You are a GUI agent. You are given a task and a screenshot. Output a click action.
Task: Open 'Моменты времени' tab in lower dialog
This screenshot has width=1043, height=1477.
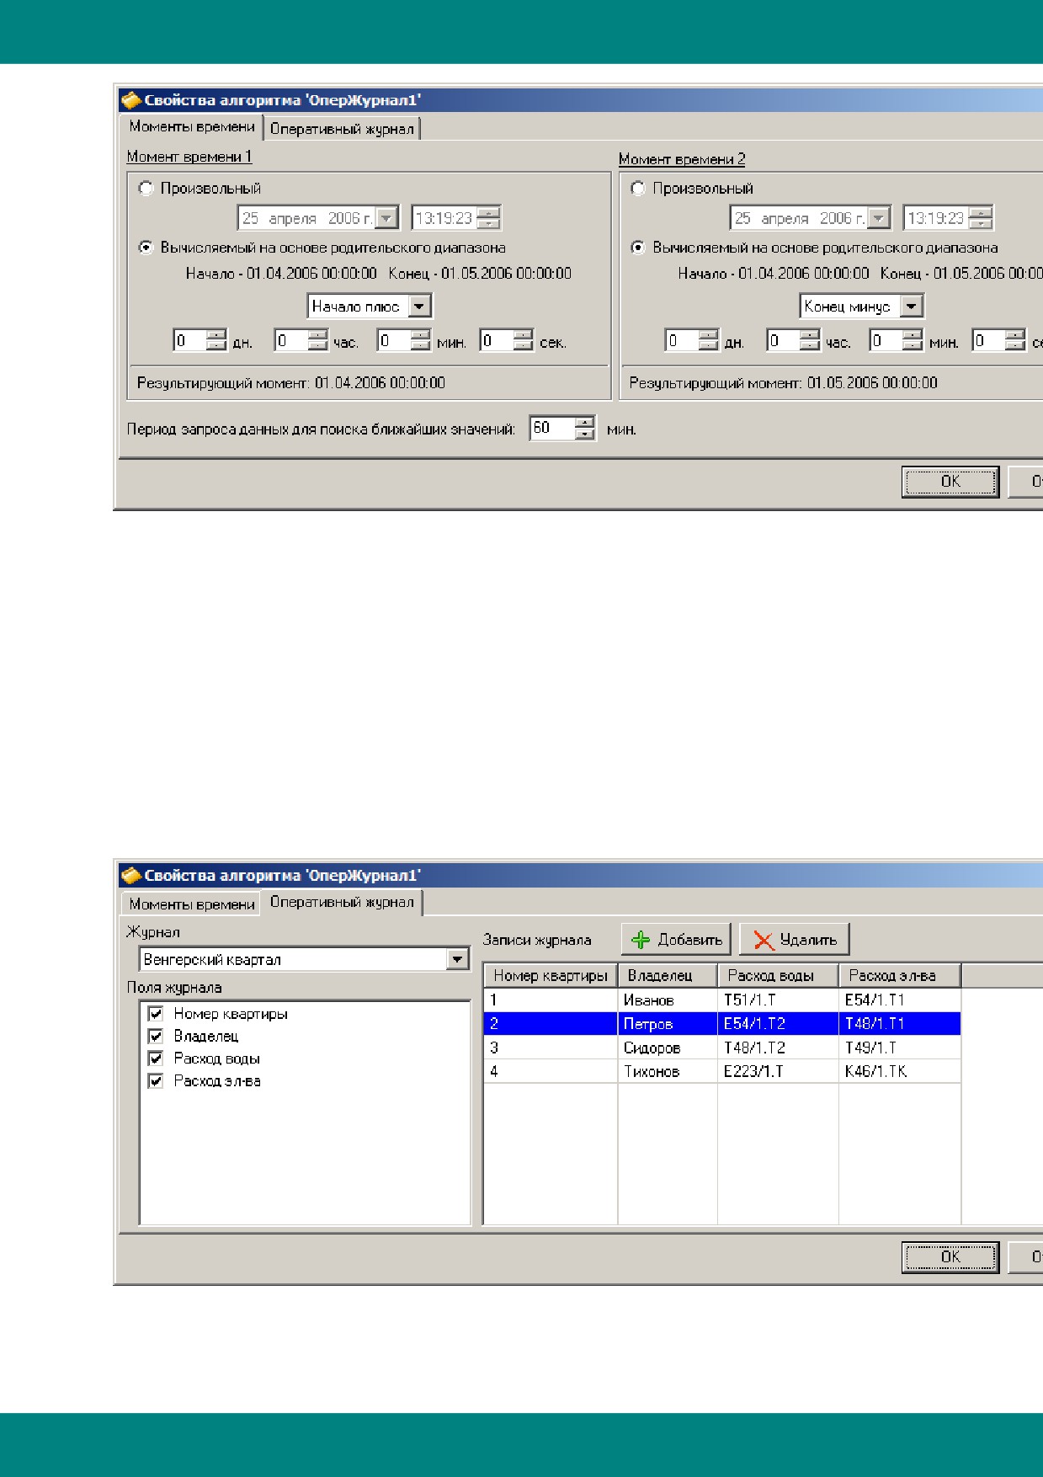click(192, 904)
